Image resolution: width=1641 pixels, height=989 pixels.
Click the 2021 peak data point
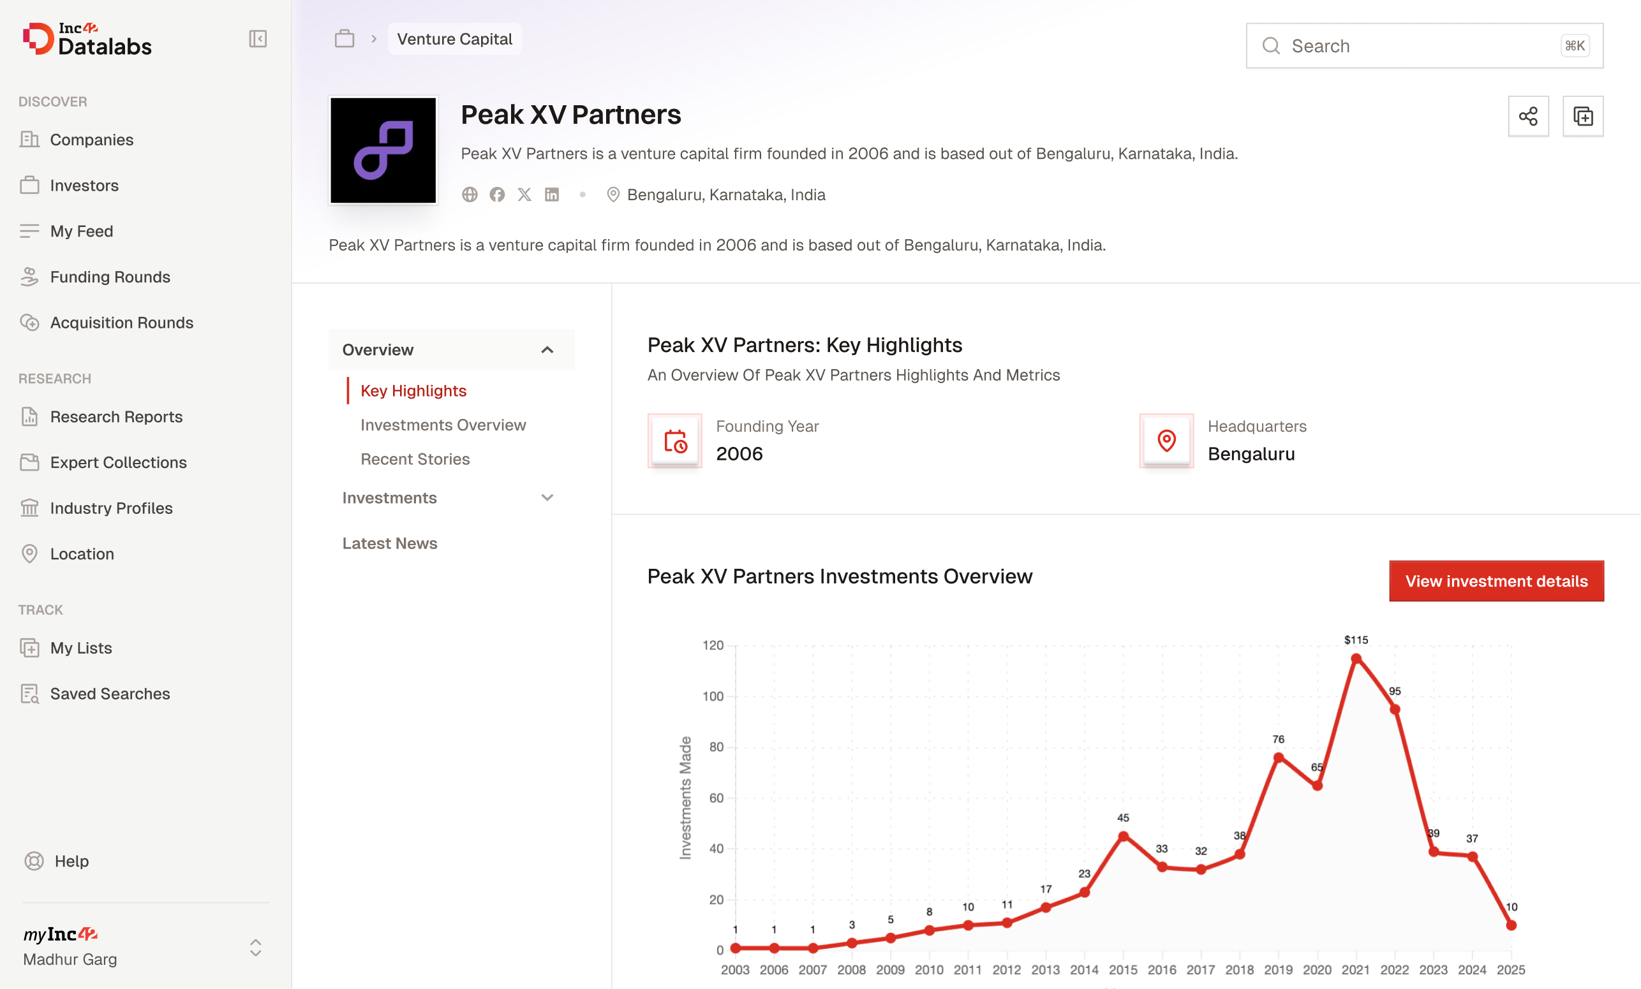[1356, 658]
